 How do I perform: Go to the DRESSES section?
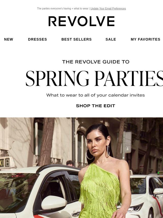tap(37, 39)
